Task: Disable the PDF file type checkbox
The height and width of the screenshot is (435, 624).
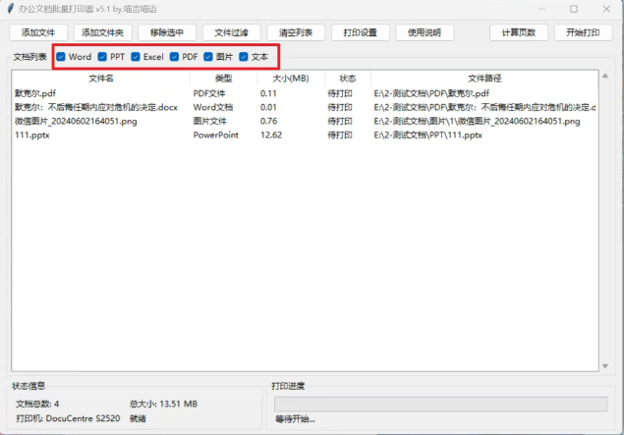Action: point(174,57)
